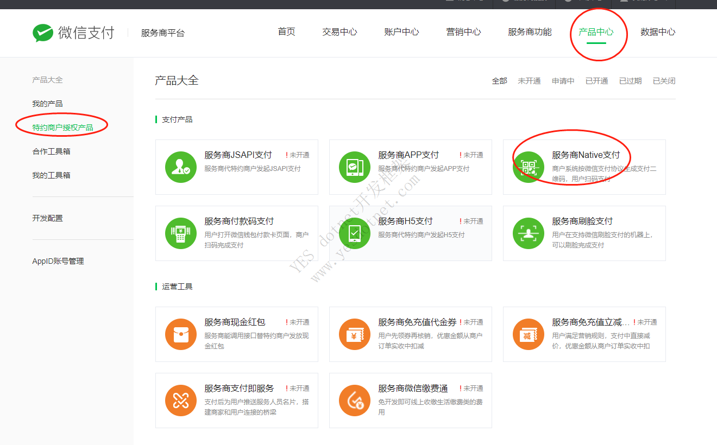Click the description 服务商代特约商户发起H5支付
Screen dimensions: 717x445
coord(422,235)
